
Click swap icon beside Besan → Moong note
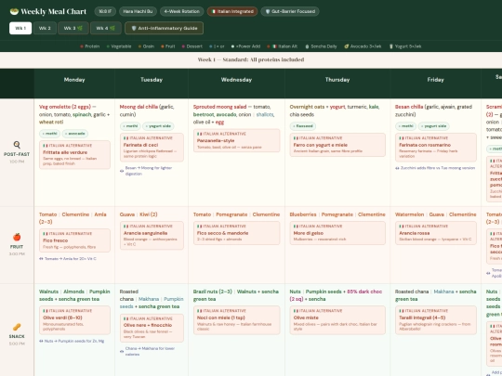pos(122,171)
